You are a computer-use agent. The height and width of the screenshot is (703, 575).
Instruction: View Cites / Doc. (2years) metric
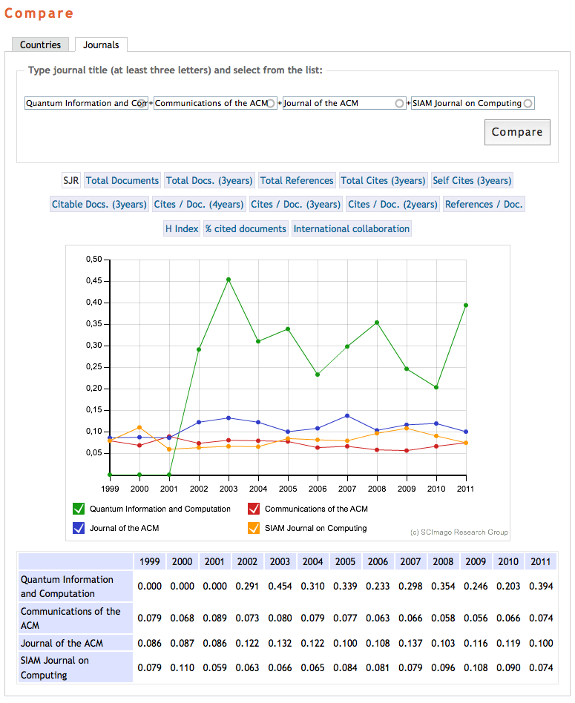click(392, 205)
